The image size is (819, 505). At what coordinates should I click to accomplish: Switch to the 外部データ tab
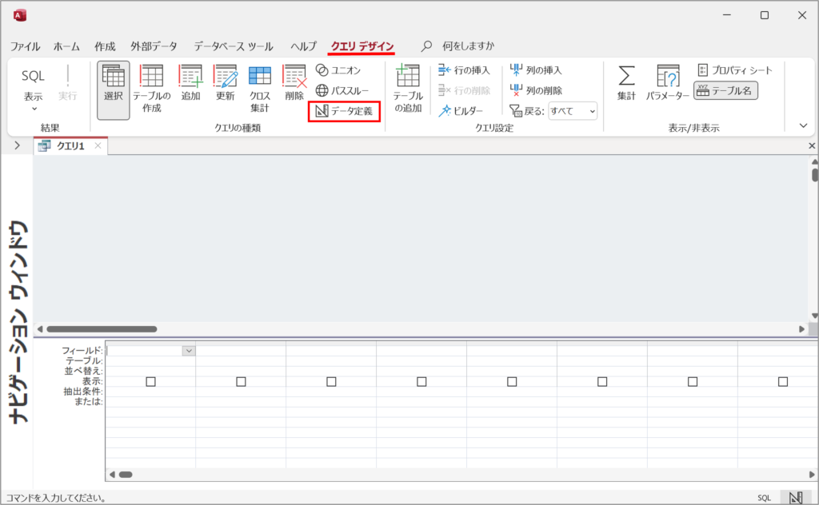[x=154, y=46]
